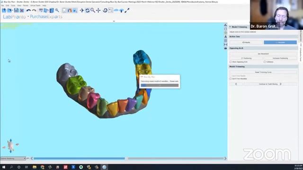Open the Help menu

click(x=44, y=5)
